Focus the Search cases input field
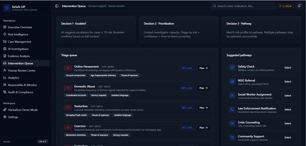This screenshot has height=146, width=306. click(243, 6)
